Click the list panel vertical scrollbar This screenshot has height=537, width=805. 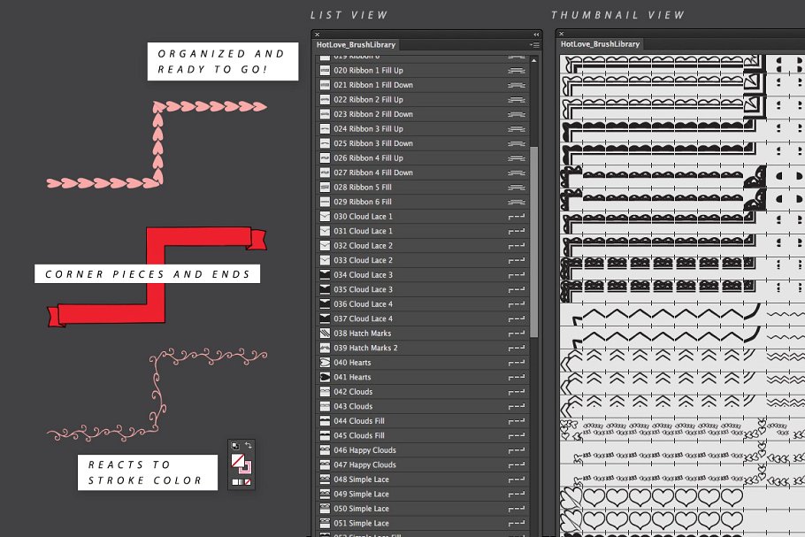click(x=533, y=239)
